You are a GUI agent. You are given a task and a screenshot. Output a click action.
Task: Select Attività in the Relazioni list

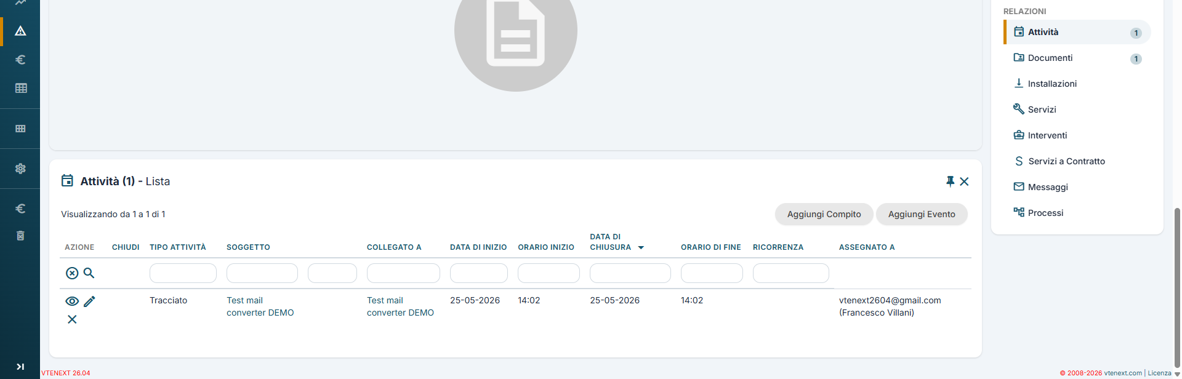[1077, 32]
